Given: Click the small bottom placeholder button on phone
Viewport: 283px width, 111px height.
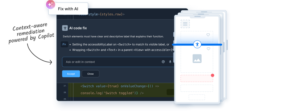Looking at the screenshot, I should coord(197,97).
